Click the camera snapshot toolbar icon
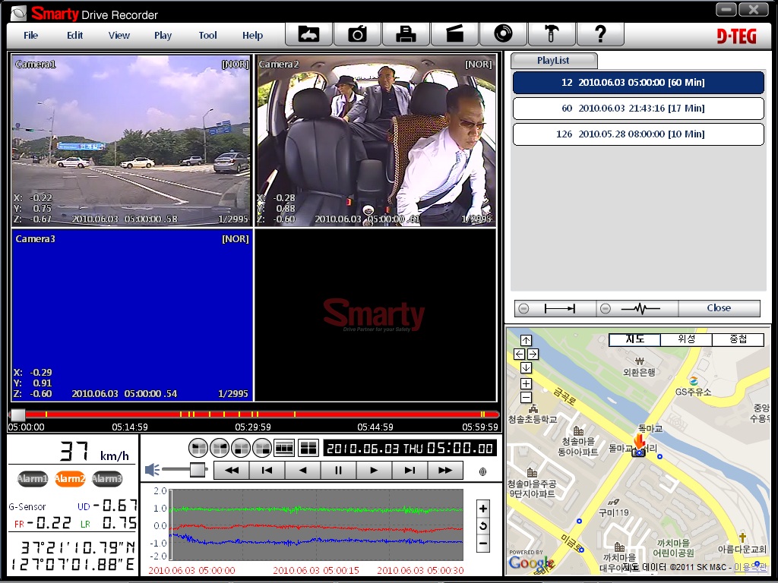The image size is (778, 583). [x=357, y=34]
